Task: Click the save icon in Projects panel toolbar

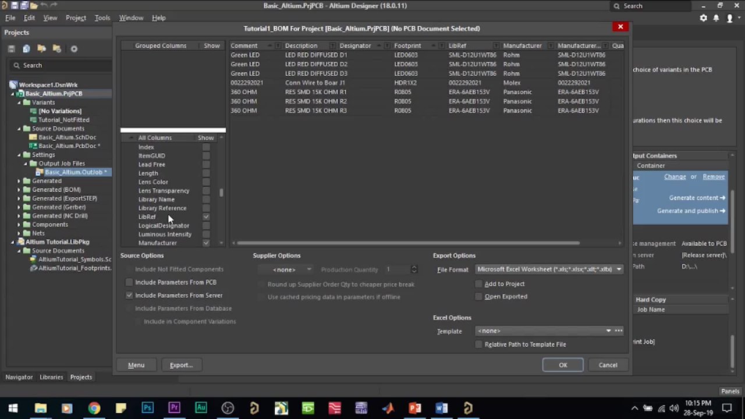Action: (11, 49)
